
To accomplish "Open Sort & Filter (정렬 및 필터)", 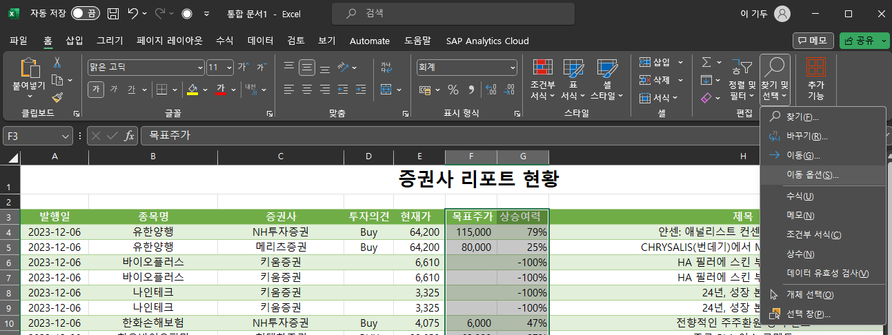I will pos(742,79).
